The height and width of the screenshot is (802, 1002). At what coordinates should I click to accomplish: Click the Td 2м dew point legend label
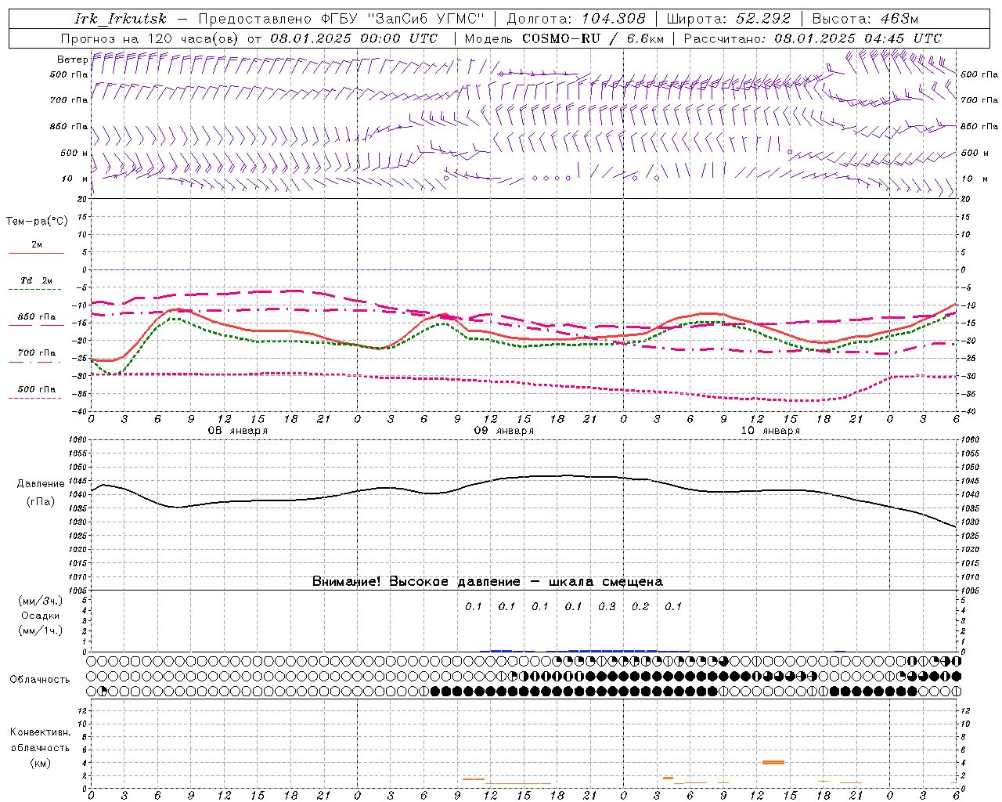(37, 280)
